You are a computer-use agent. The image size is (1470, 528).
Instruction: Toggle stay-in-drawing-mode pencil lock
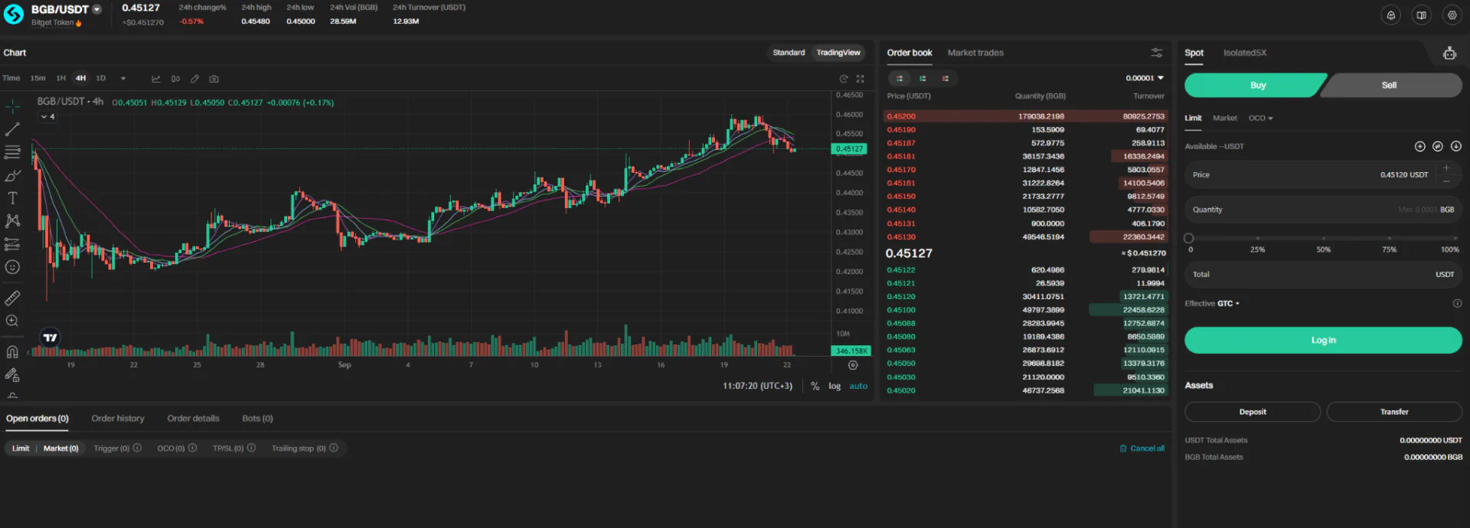[x=12, y=375]
